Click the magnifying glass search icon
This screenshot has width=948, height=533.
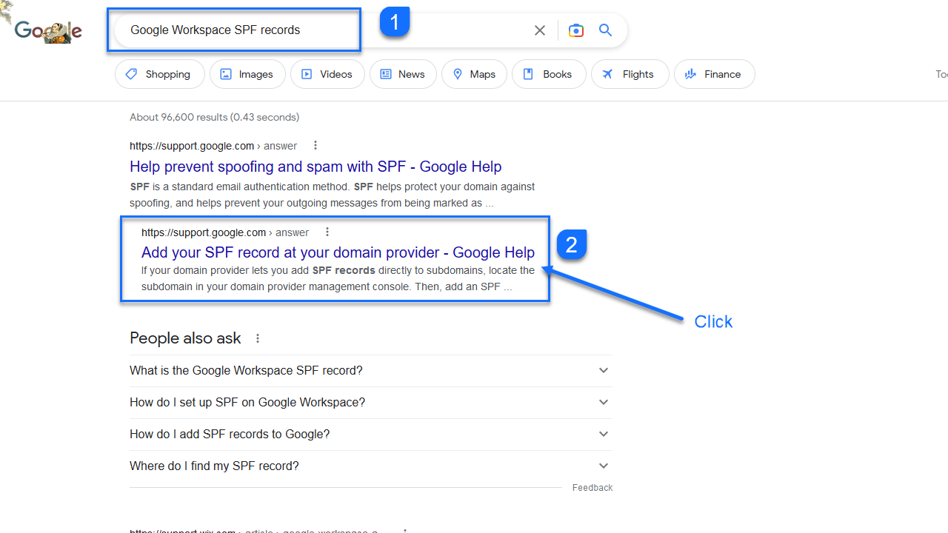(x=606, y=30)
